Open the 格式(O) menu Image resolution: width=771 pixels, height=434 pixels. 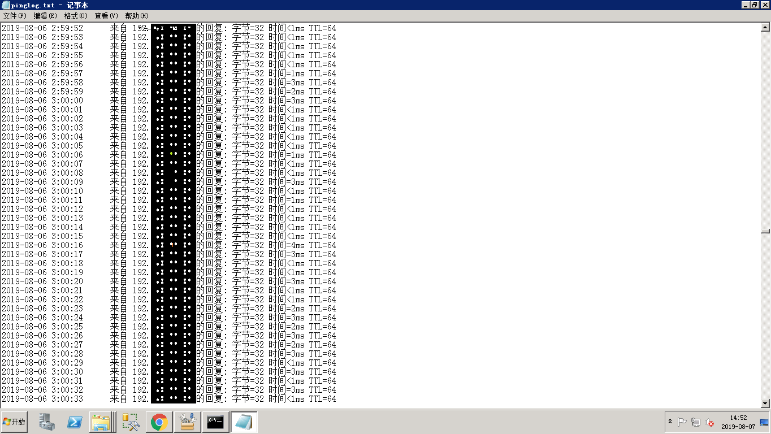(x=76, y=16)
